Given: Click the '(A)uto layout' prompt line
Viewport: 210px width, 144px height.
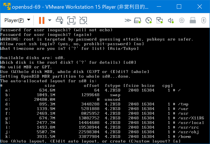Looking at the screenshot, I should pyautogui.click(x=90, y=141).
